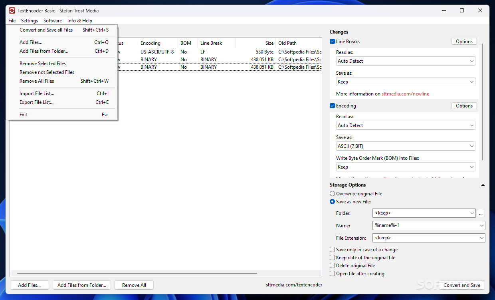Open Encoding Read as Auto Detect dropdown
Viewport: 495px width, 300px height.
(406, 125)
